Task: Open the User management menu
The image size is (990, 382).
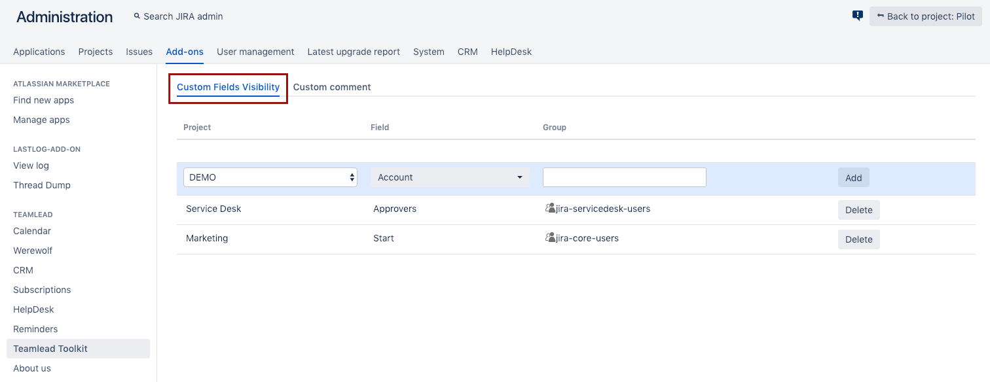Action: (255, 52)
